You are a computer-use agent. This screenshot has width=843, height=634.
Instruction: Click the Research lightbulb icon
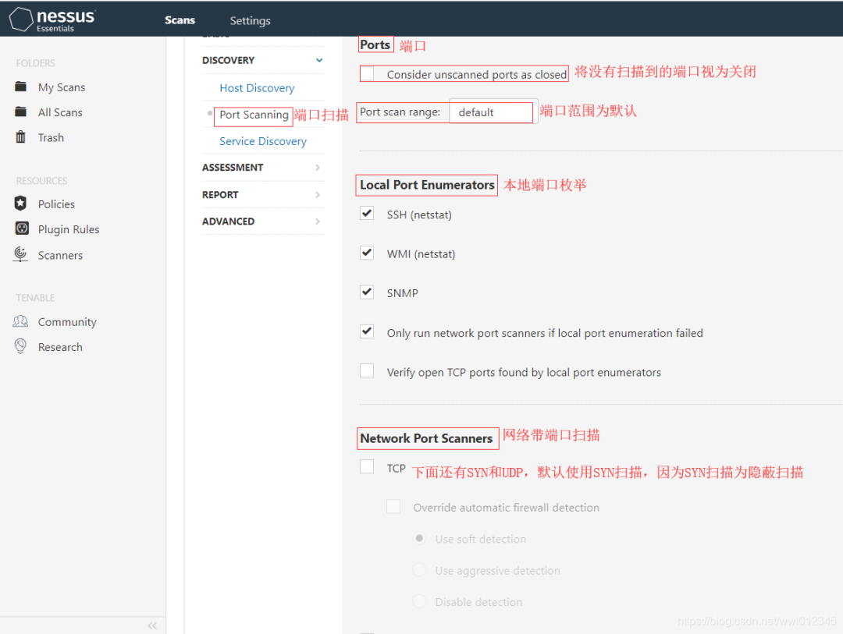click(x=20, y=346)
